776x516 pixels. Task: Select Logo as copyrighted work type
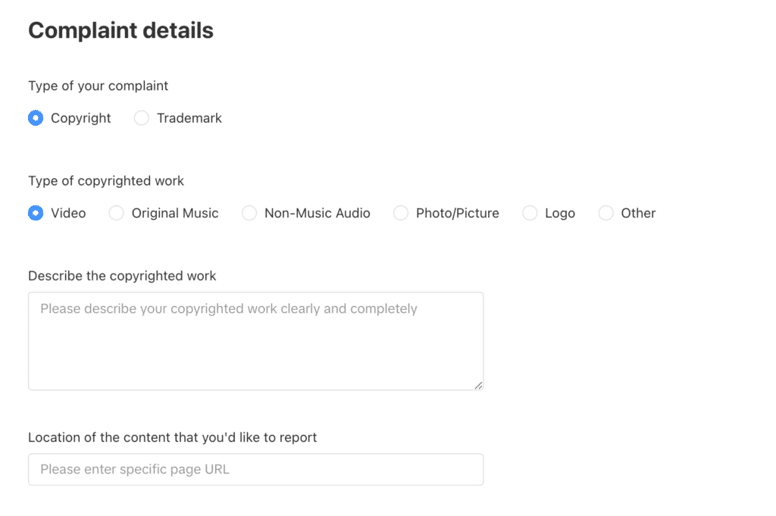pyautogui.click(x=530, y=213)
